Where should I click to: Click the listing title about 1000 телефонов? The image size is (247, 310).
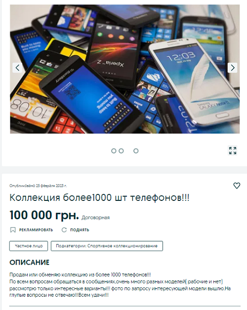pyautogui.click(x=99, y=197)
